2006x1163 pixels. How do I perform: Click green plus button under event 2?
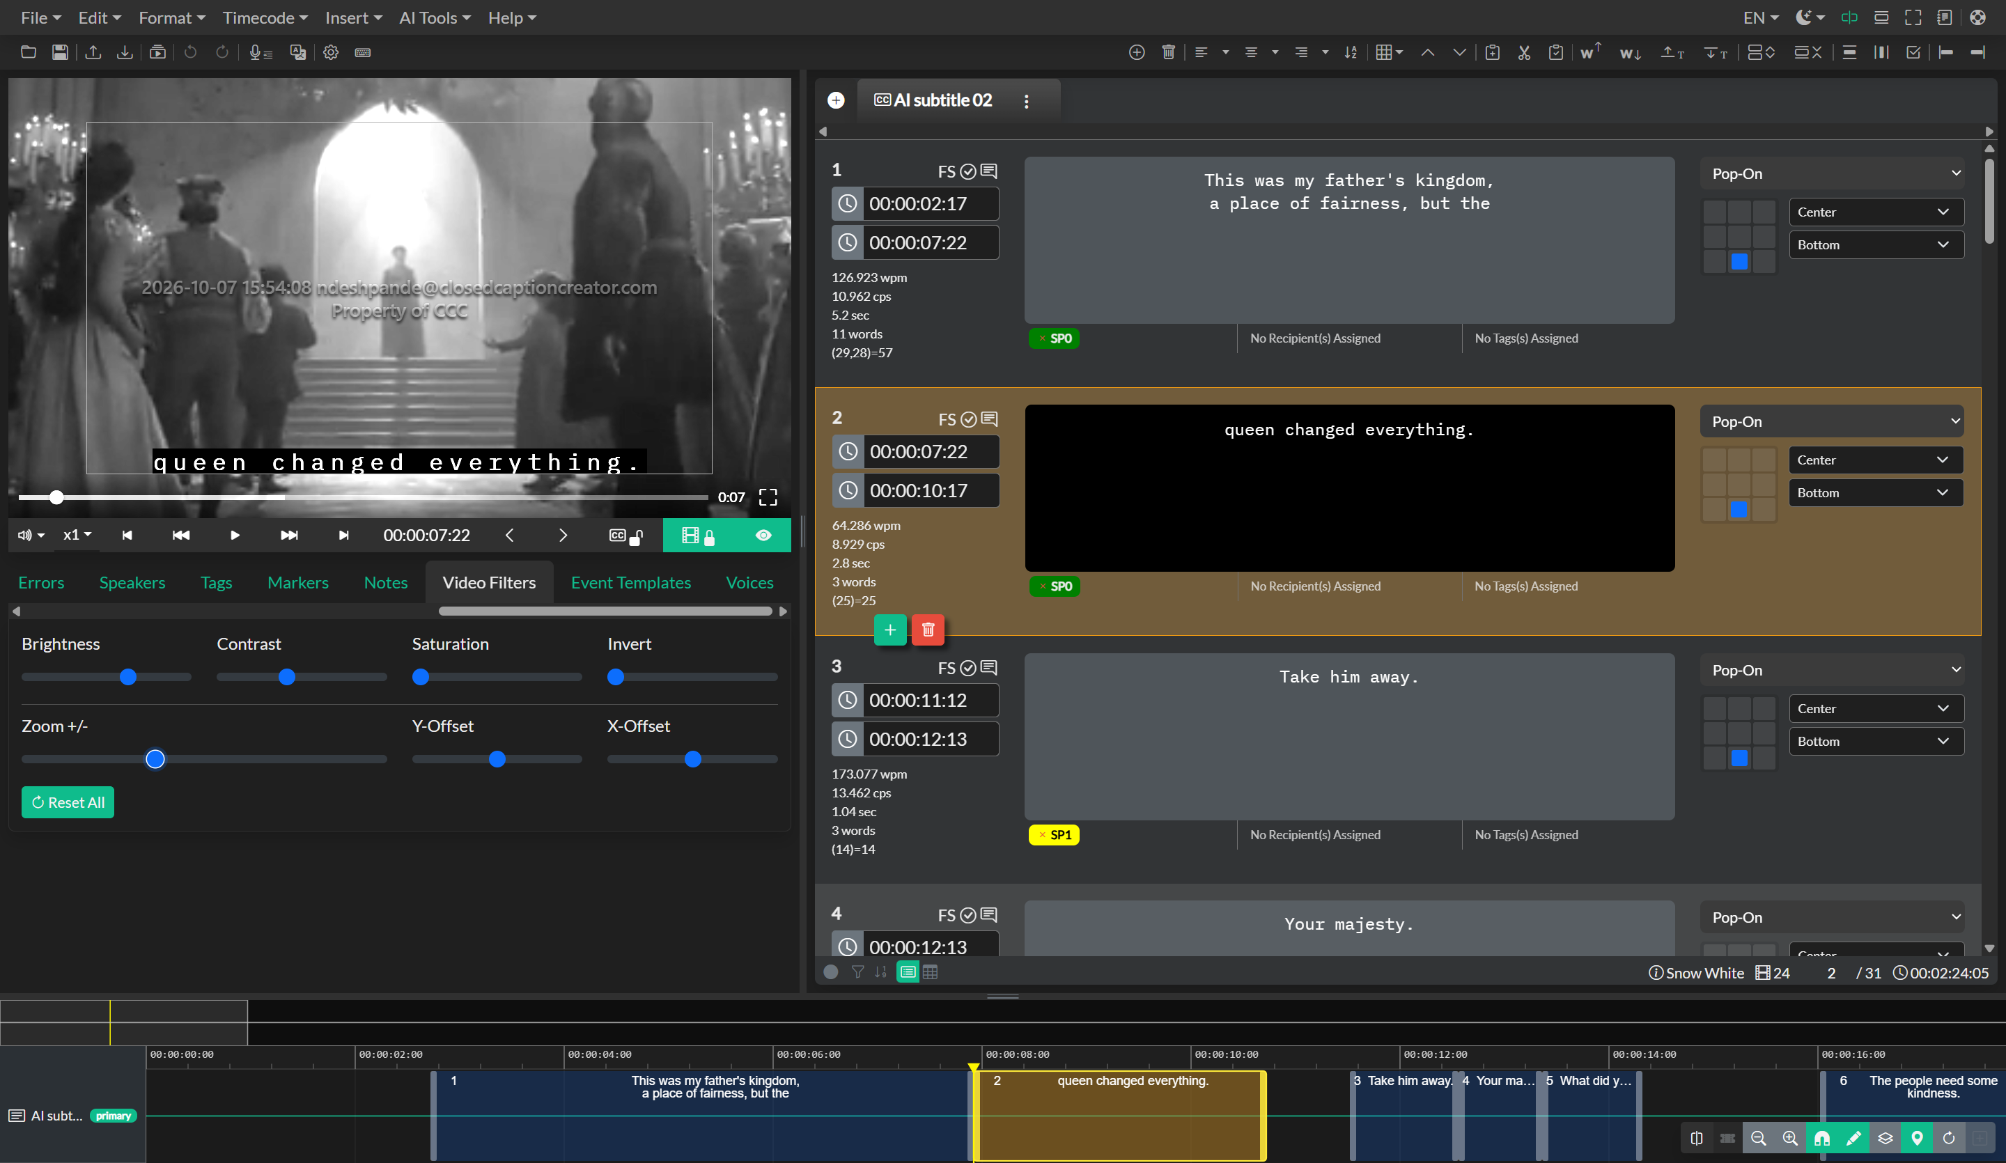point(890,630)
